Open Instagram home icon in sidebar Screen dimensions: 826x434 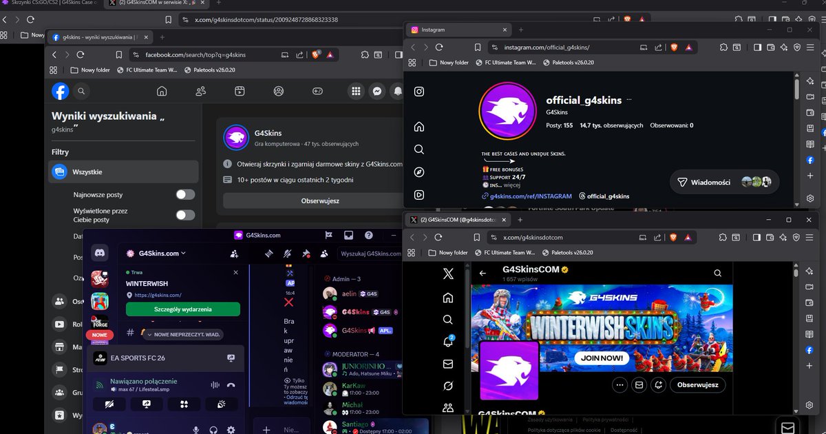point(419,127)
